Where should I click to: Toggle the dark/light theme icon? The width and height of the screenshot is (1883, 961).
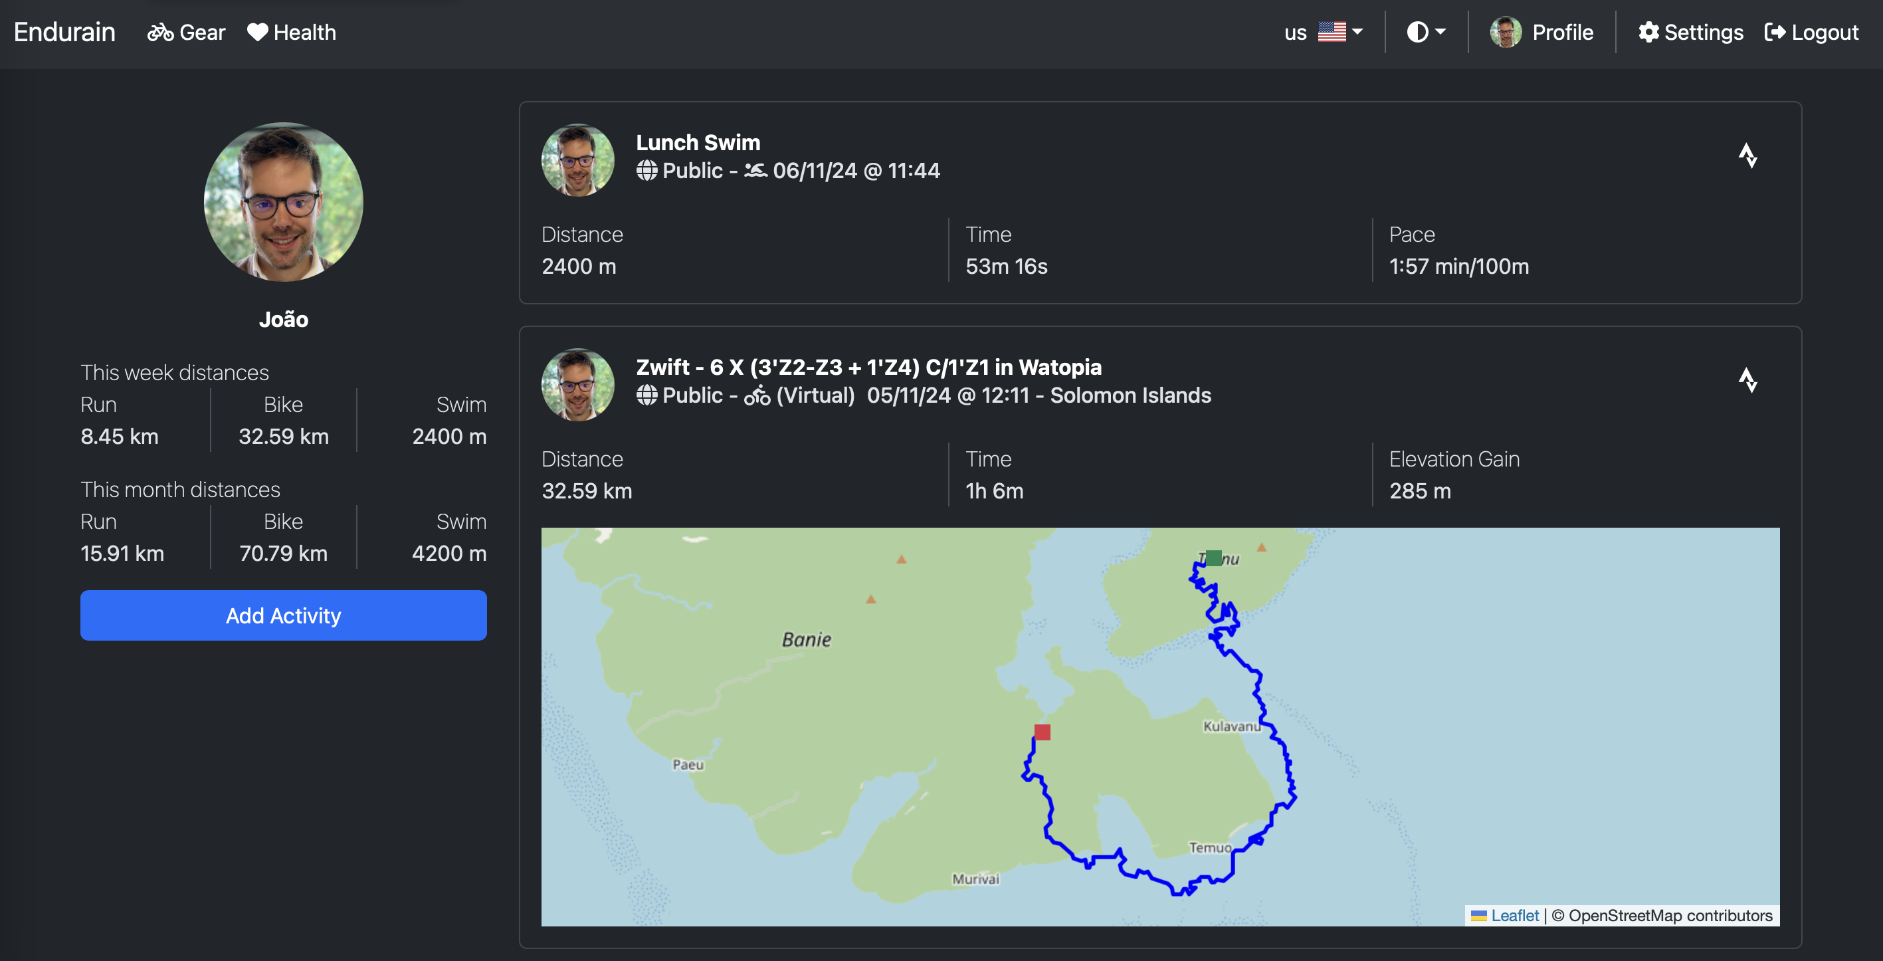pyautogui.click(x=1417, y=31)
